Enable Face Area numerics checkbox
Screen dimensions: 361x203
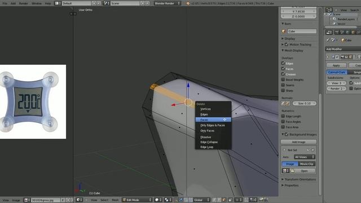(x=283, y=127)
